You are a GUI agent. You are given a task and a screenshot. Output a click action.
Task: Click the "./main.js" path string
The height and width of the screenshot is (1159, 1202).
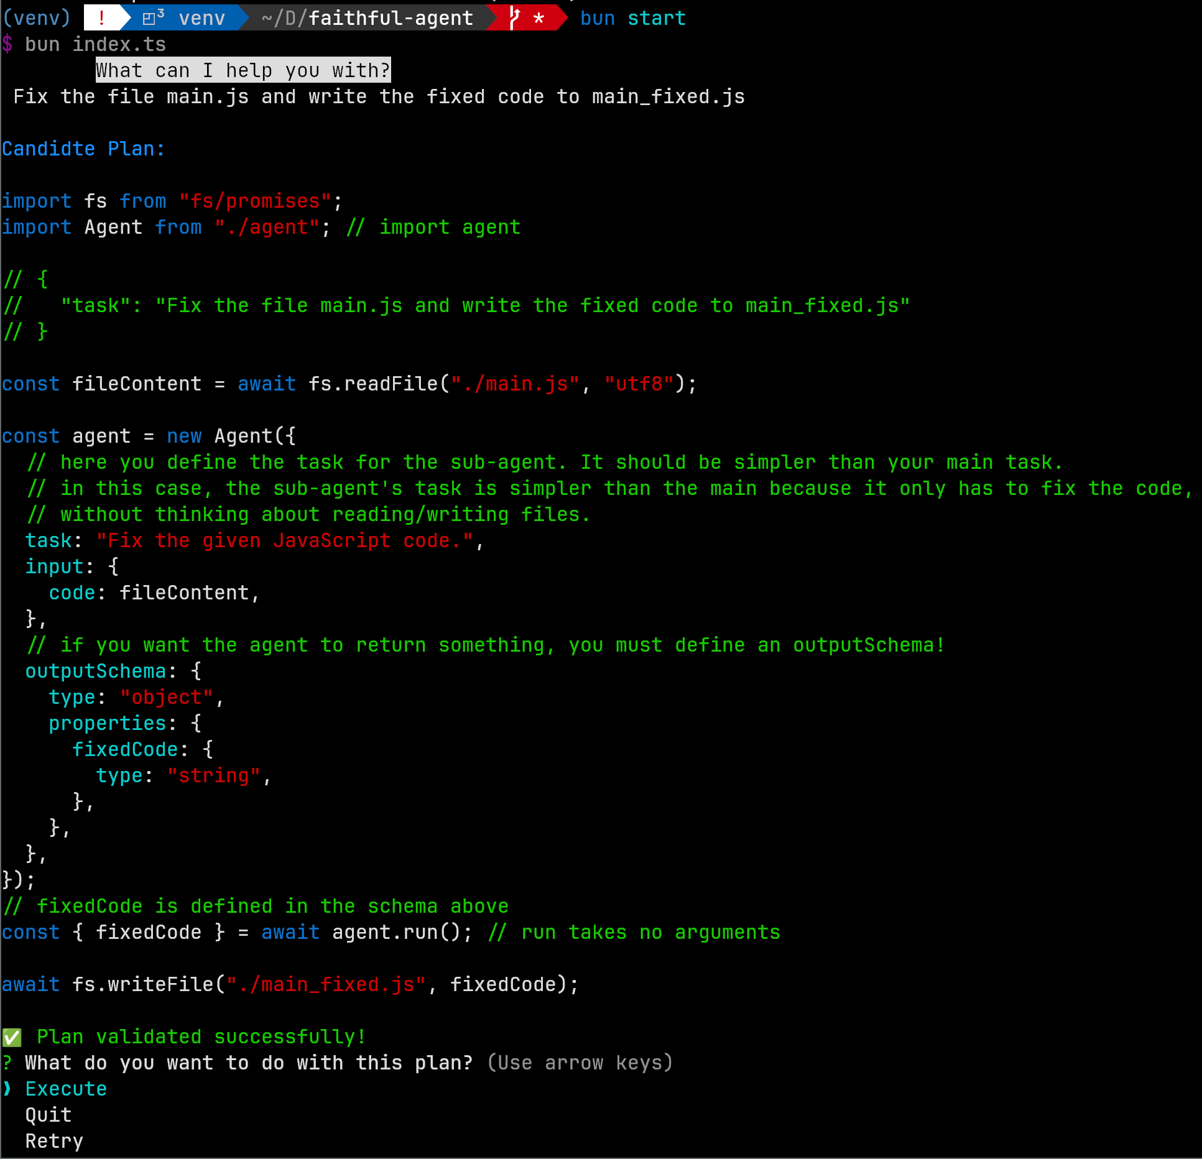tap(515, 384)
